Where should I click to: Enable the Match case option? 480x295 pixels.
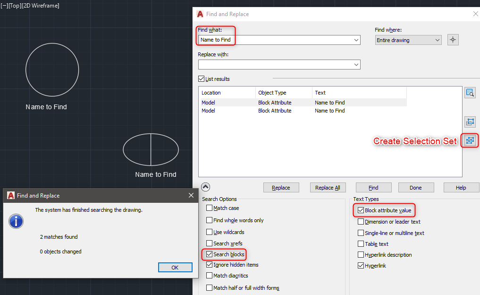209,208
